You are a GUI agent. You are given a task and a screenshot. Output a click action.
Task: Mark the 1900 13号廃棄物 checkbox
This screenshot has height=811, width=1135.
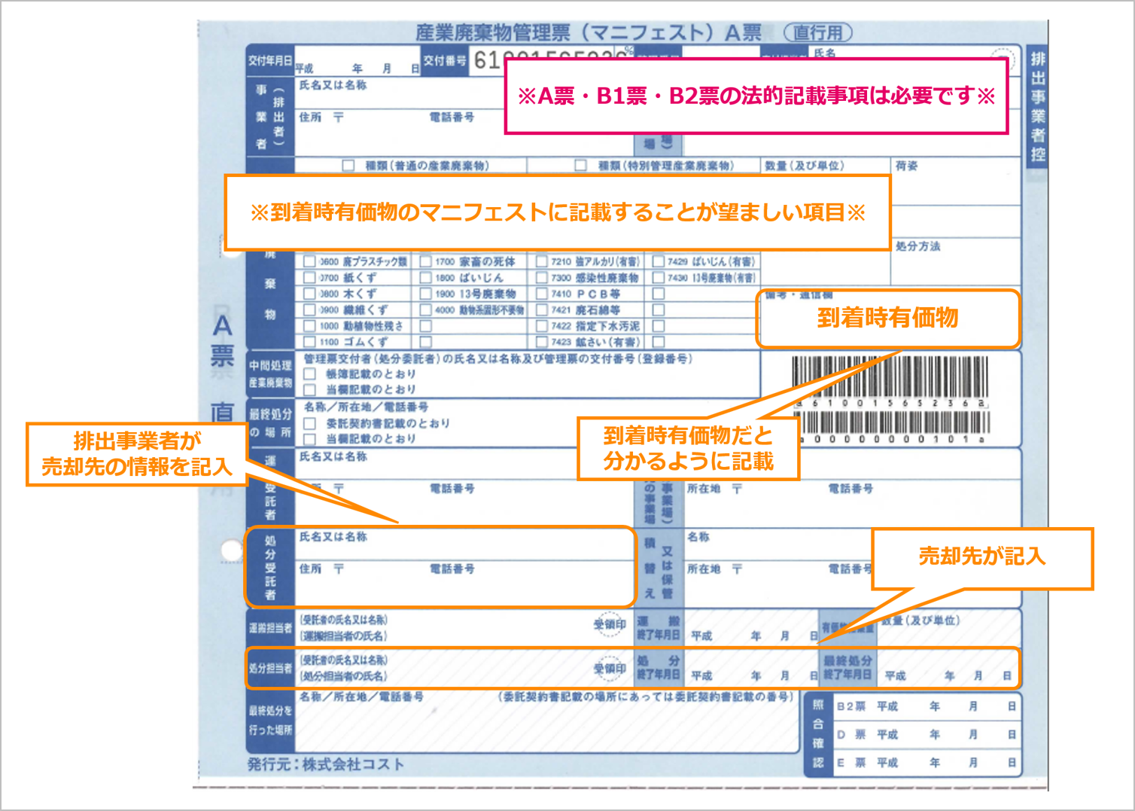point(426,294)
